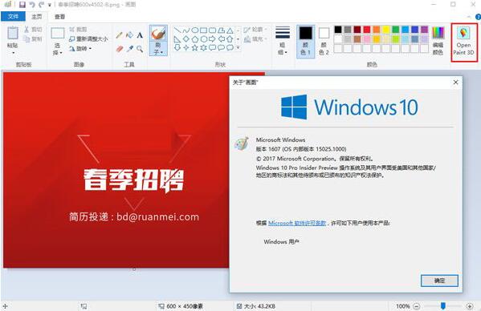Click the rectangular 选择 selection icon

(58, 33)
